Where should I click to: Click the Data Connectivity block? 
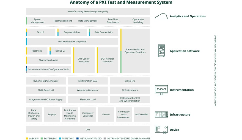104,32
